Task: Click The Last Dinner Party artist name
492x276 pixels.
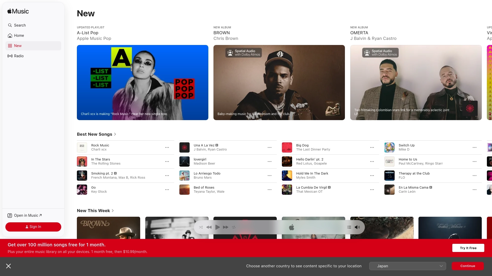Action: [x=313, y=149]
